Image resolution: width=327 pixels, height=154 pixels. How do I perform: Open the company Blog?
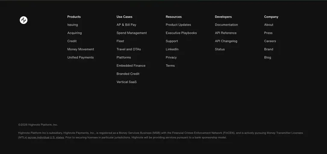[268, 57]
